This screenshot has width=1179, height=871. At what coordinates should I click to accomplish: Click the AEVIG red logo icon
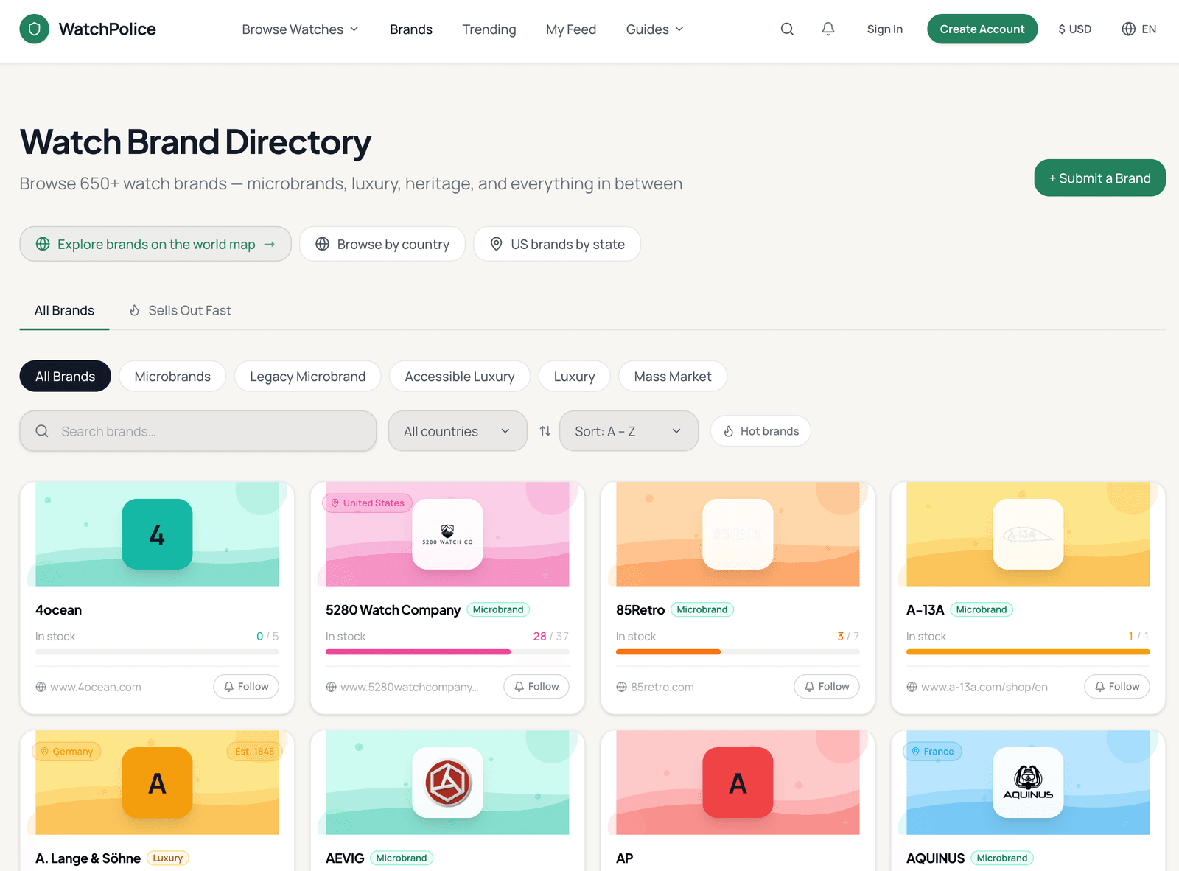coord(447,783)
